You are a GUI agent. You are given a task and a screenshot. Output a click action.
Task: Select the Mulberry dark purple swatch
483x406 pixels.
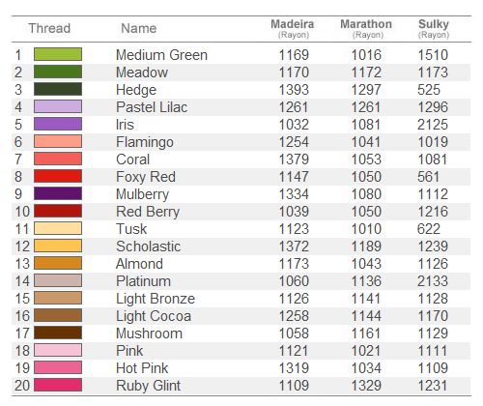[58, 193]
